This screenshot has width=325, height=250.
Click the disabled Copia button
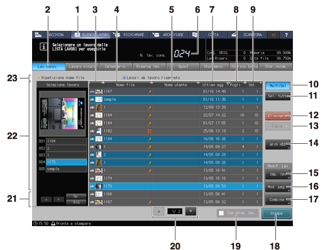pos(278,126)
